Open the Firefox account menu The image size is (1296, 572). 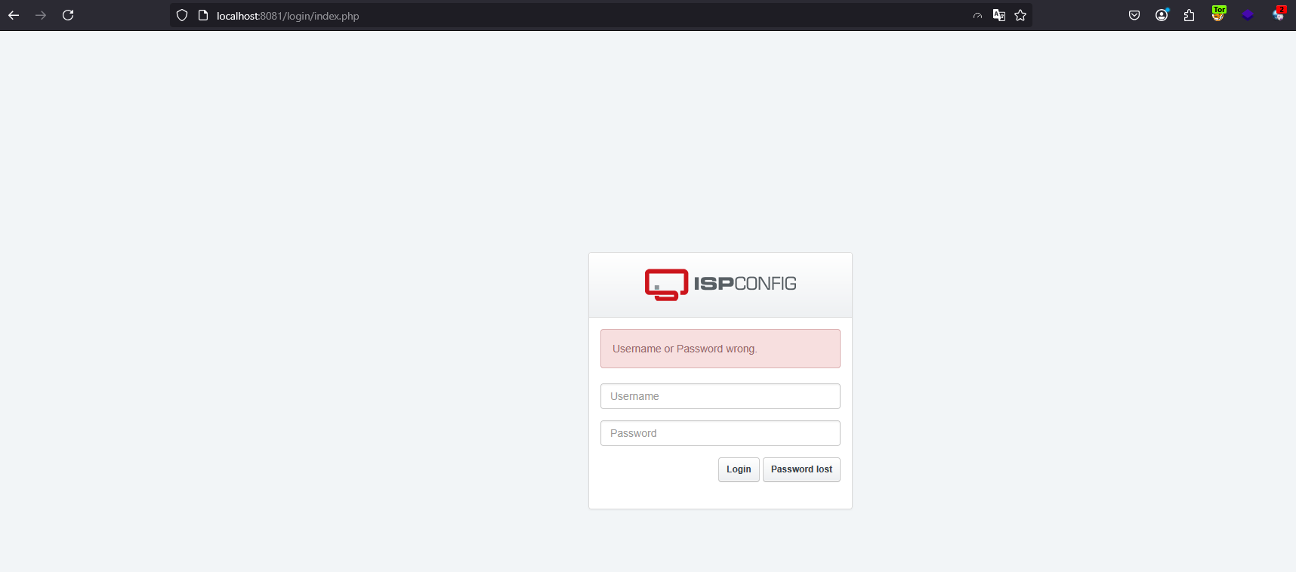tap(1162, 15)
